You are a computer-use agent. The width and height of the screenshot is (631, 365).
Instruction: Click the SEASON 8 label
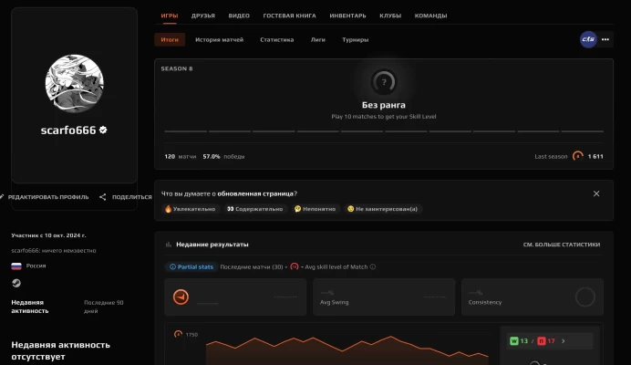[x=177, y=68]
